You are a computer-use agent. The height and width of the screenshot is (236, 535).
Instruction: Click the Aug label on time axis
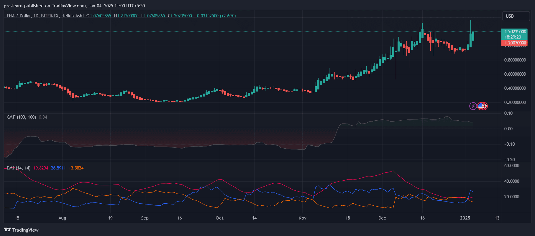[62, 218]
